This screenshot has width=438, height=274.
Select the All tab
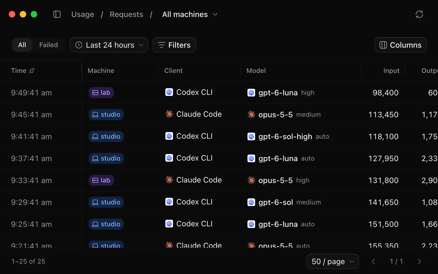click(22, 45)
